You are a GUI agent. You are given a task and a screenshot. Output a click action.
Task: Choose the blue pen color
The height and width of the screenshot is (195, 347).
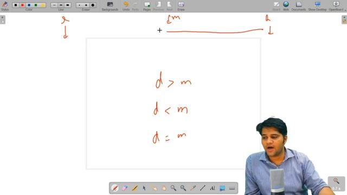(x=29, y=5)
